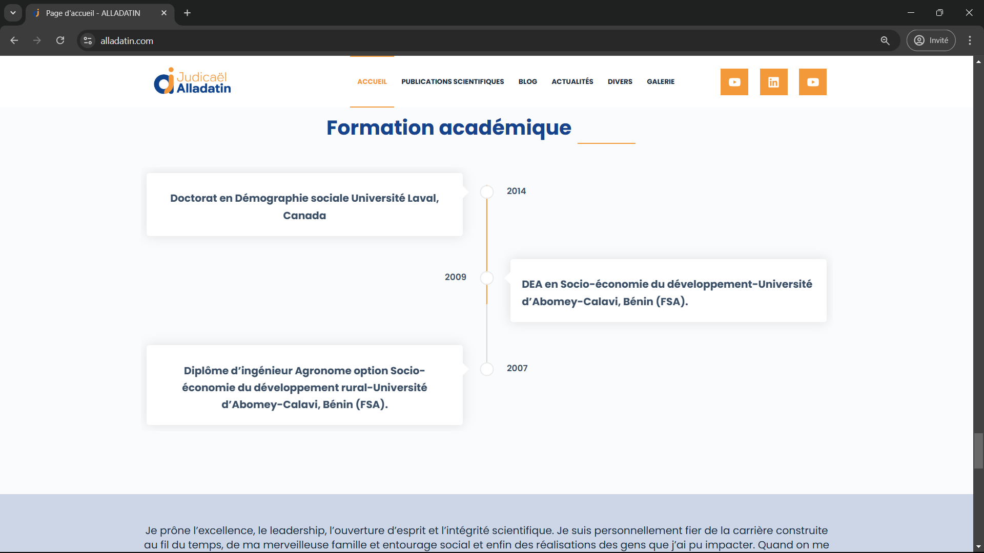This screenshot has height=553, width=984.
Task: Reload the page with the refresh icon
Action: click(x=60, y=40)
